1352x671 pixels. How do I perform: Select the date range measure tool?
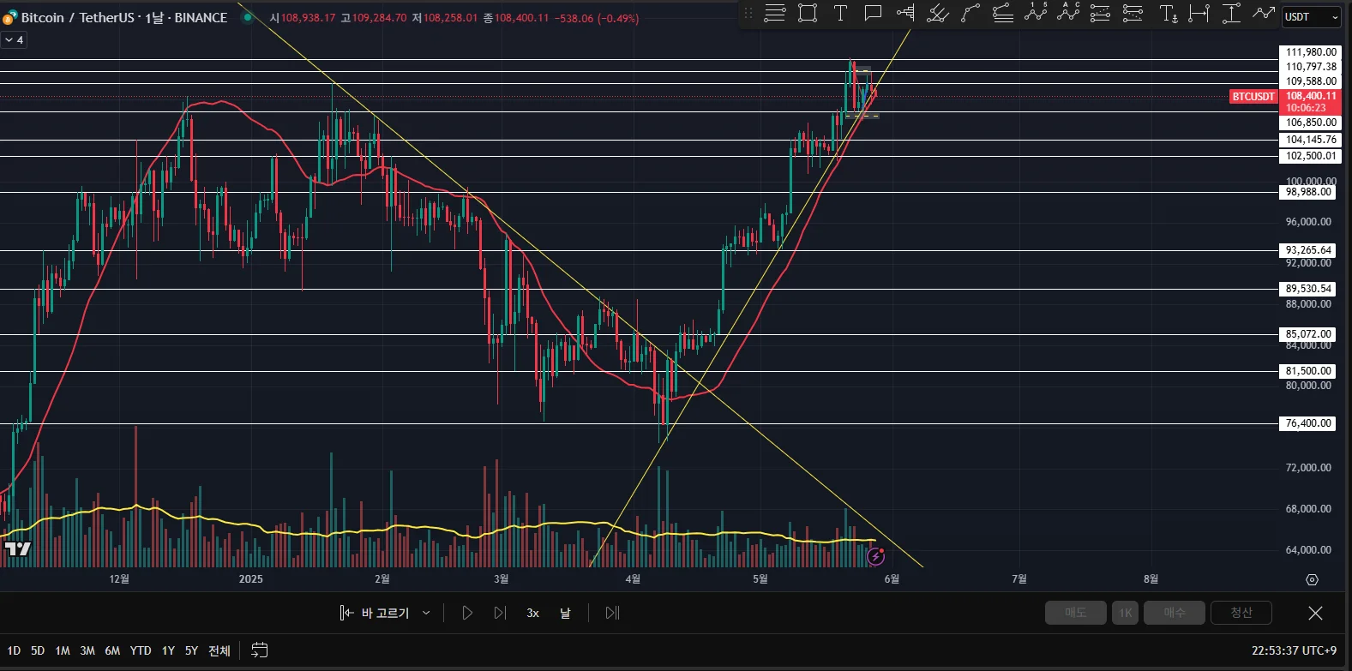click(x=1199, y=13)
